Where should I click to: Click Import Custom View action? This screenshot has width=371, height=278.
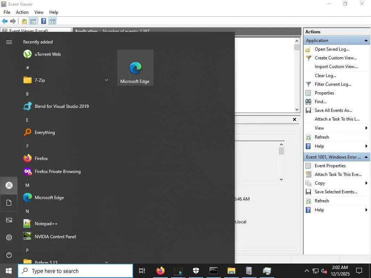[337, 67]
